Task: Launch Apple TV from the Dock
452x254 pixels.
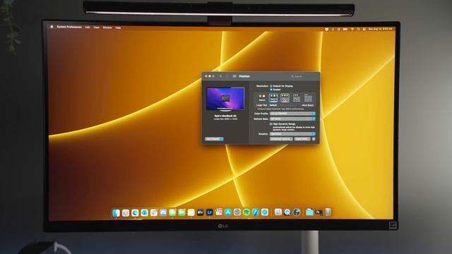Action: point(200,212)
